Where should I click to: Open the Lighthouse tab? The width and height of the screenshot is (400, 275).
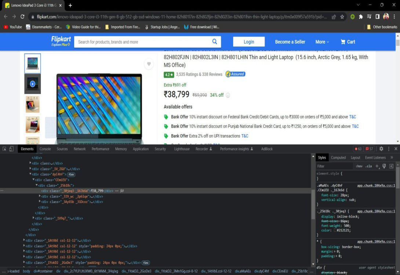[x=182, y=149]
